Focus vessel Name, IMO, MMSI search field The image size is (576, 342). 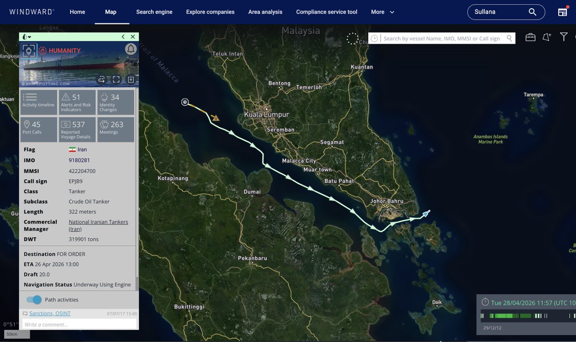(442, 38)
